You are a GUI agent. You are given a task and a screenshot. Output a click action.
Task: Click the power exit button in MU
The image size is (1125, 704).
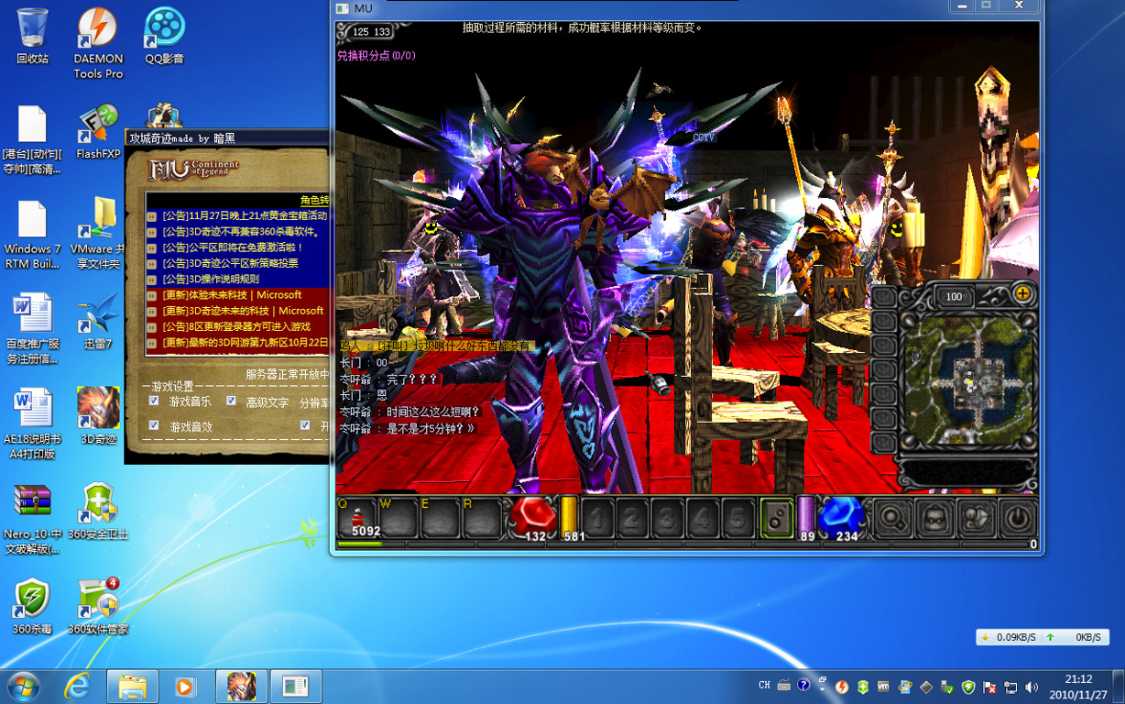(x=1018, y=519)
